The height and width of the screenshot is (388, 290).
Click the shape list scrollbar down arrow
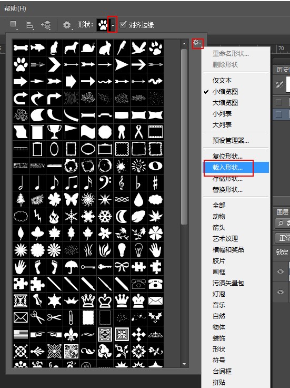coord(184,364)
